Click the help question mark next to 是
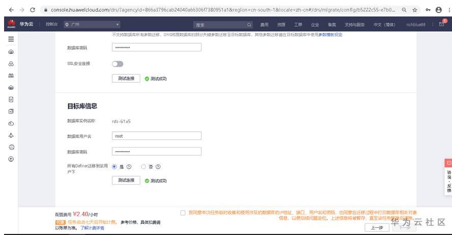The image size is (452, 235). 129,167
